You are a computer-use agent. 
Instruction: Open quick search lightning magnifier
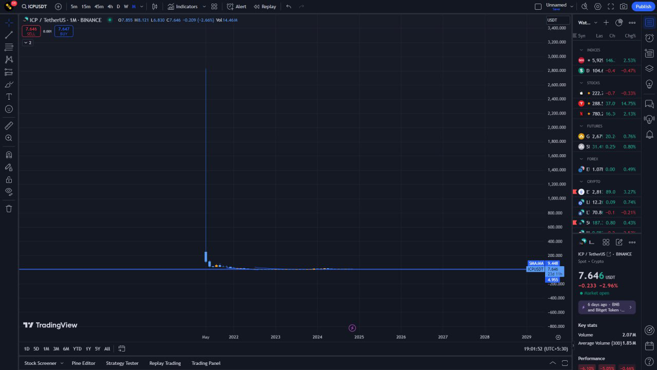(x=585, y=7)
